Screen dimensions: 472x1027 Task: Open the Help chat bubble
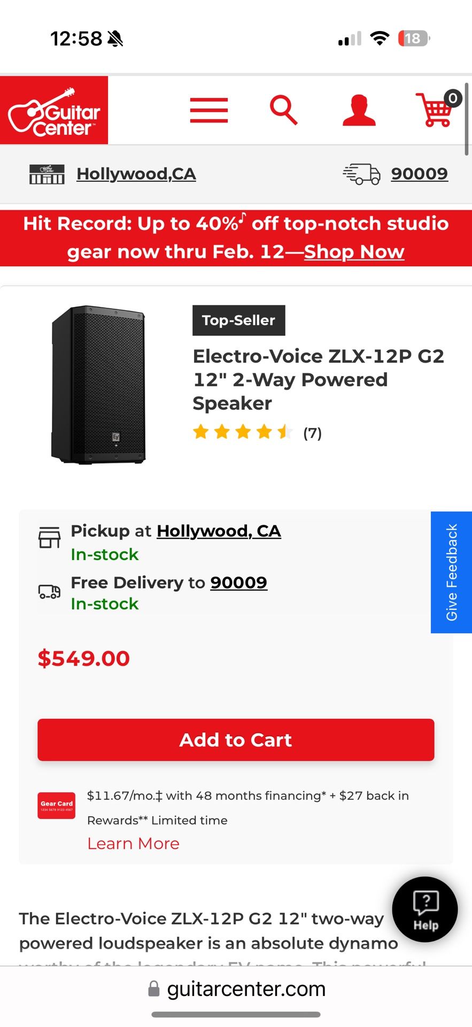pyautogui.click(x=425, y=909)
